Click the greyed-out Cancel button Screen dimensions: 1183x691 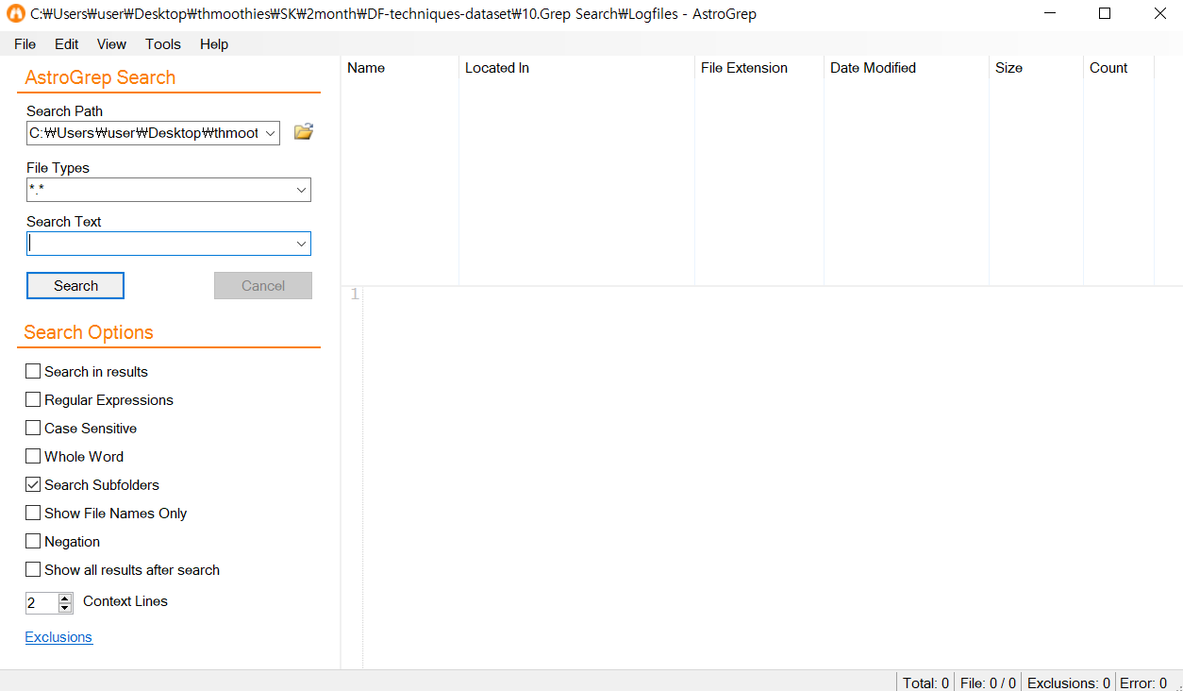point(263,286)
